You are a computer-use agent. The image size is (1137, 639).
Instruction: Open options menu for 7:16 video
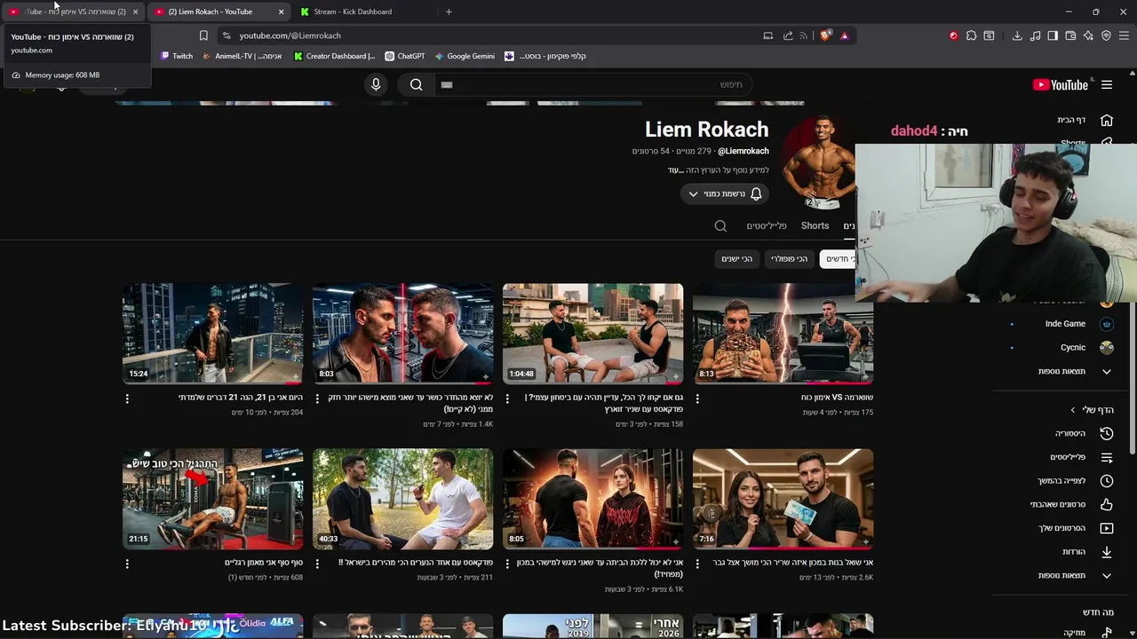coord(697,564)
